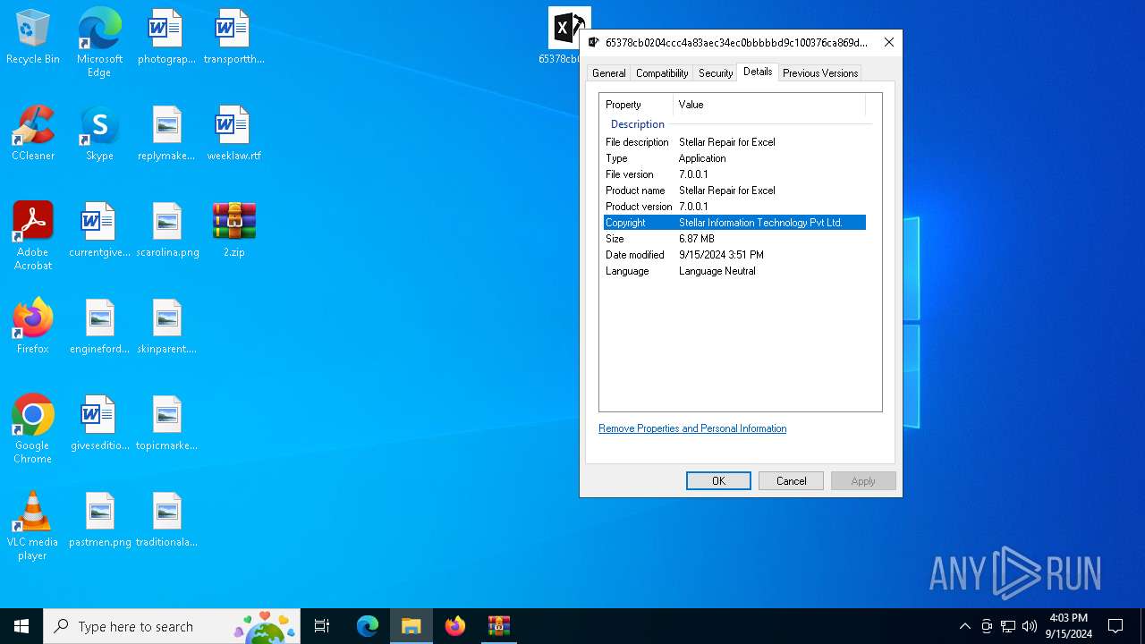Image resolution: width=1145 pixels, height=644 pixels.
Task: Select the Size 6.87 MB row
Action: (x=734, y=239)
